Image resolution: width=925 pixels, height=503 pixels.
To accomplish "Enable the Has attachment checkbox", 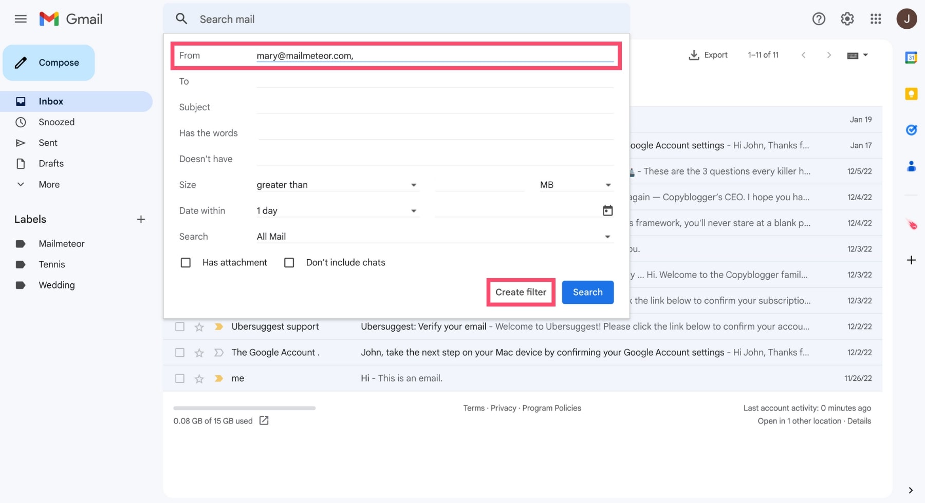I will click(186, 262).
